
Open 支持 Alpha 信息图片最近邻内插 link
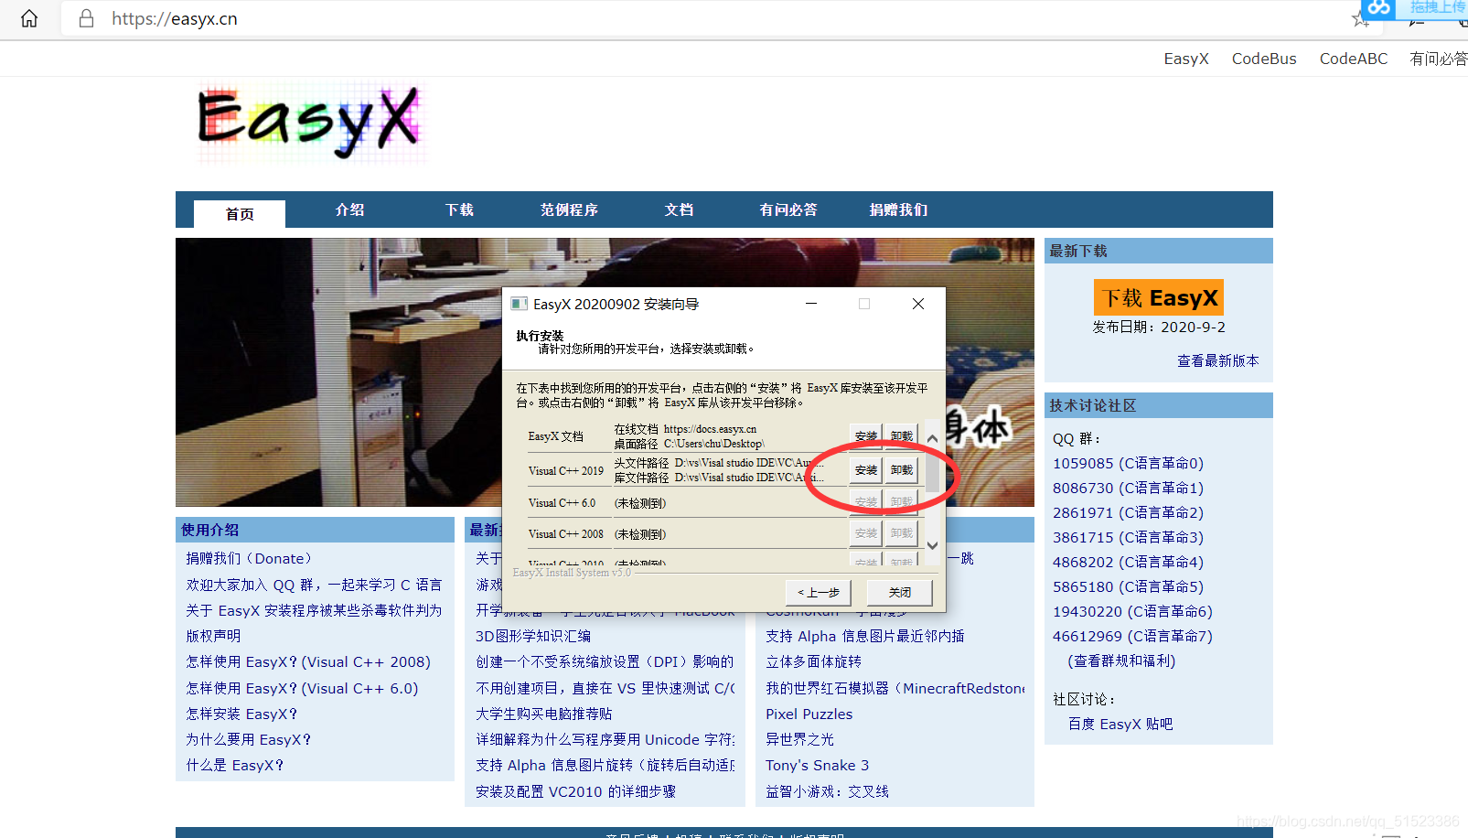pyautogui.click(x=864, y=636)
